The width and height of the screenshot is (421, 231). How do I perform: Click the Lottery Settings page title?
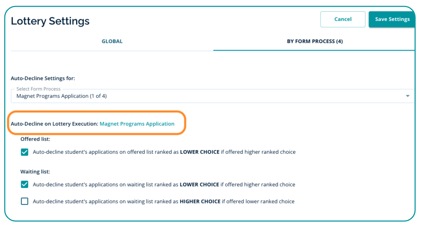click(50, 21)
